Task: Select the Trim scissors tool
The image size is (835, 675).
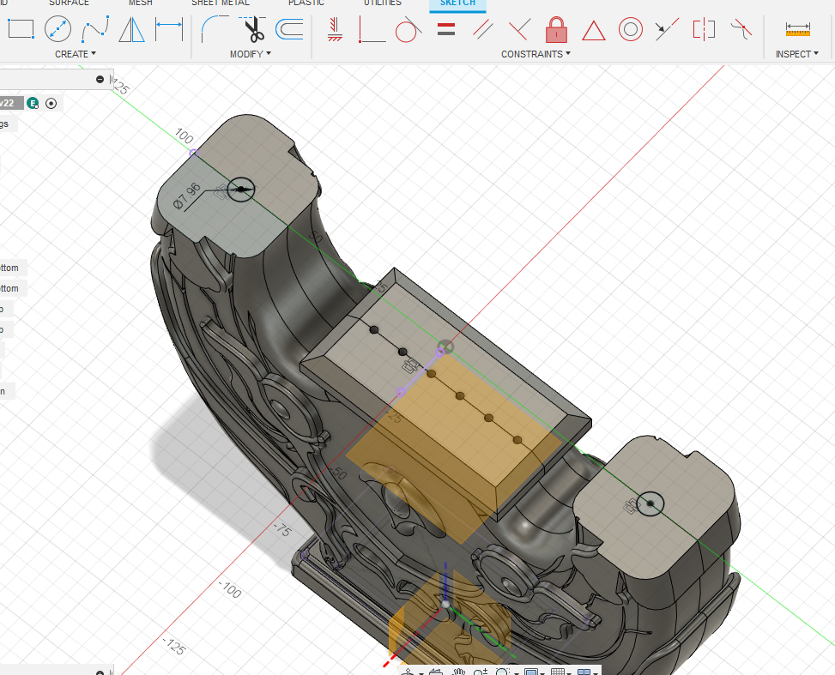Action: coord(252,29)
